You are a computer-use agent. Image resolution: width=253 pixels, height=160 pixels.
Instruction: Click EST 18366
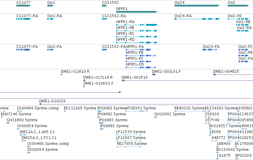point(210,135)
